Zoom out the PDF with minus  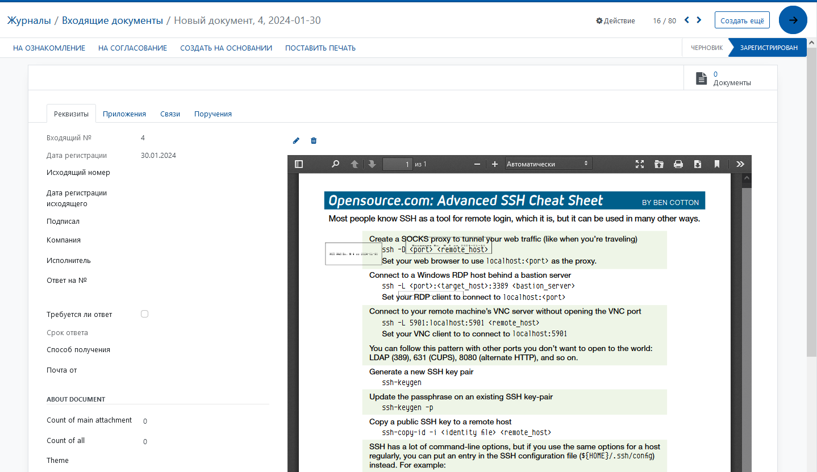[477, 164]
